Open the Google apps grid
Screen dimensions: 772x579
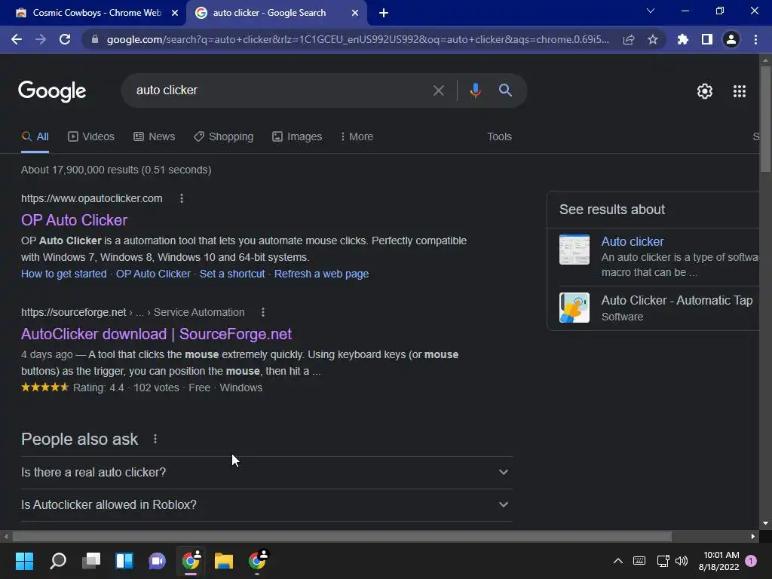click(740, 91)
